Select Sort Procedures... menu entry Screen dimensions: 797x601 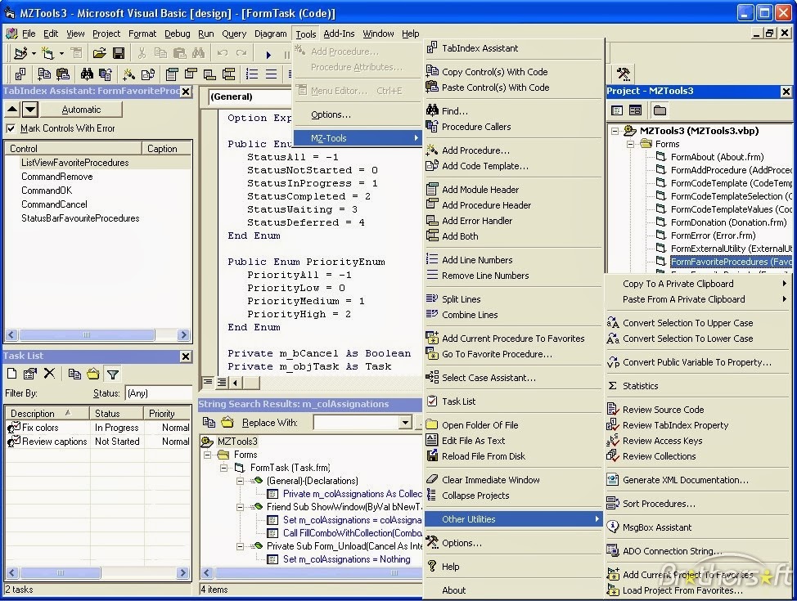point(700,504)
